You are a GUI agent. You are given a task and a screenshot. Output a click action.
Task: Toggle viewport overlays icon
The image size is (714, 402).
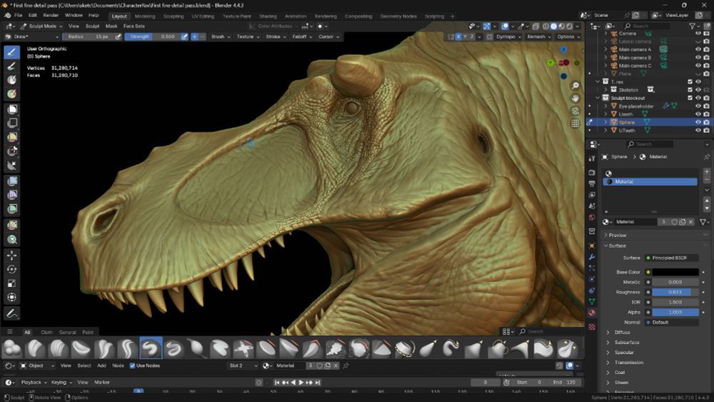click(505, 26)
